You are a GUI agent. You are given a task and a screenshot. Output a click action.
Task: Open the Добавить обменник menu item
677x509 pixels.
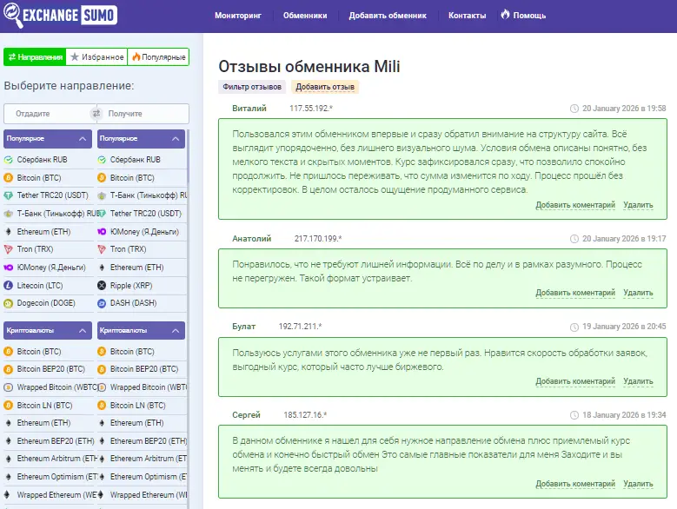point(388,16)
